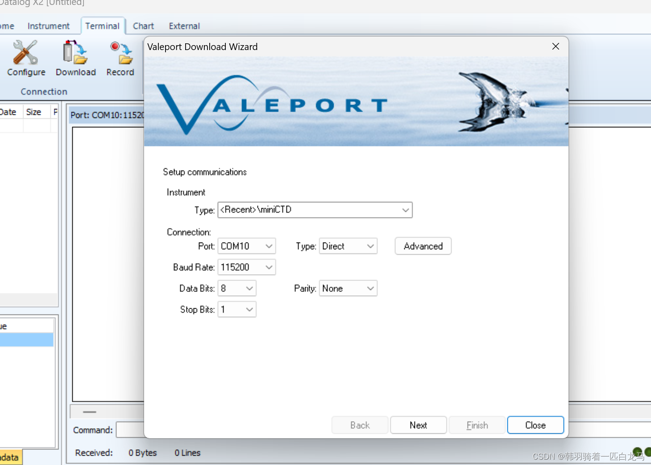The image size is (651, 465).
Task: Open the Connection Type Direct dropdown
Action: click(x=348, y=246)
